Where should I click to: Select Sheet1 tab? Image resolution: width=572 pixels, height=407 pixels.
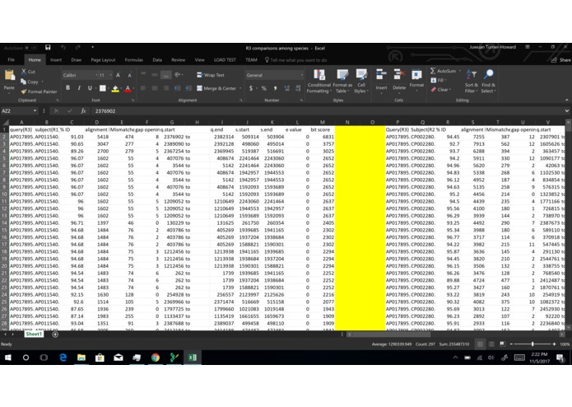point(34,334)
